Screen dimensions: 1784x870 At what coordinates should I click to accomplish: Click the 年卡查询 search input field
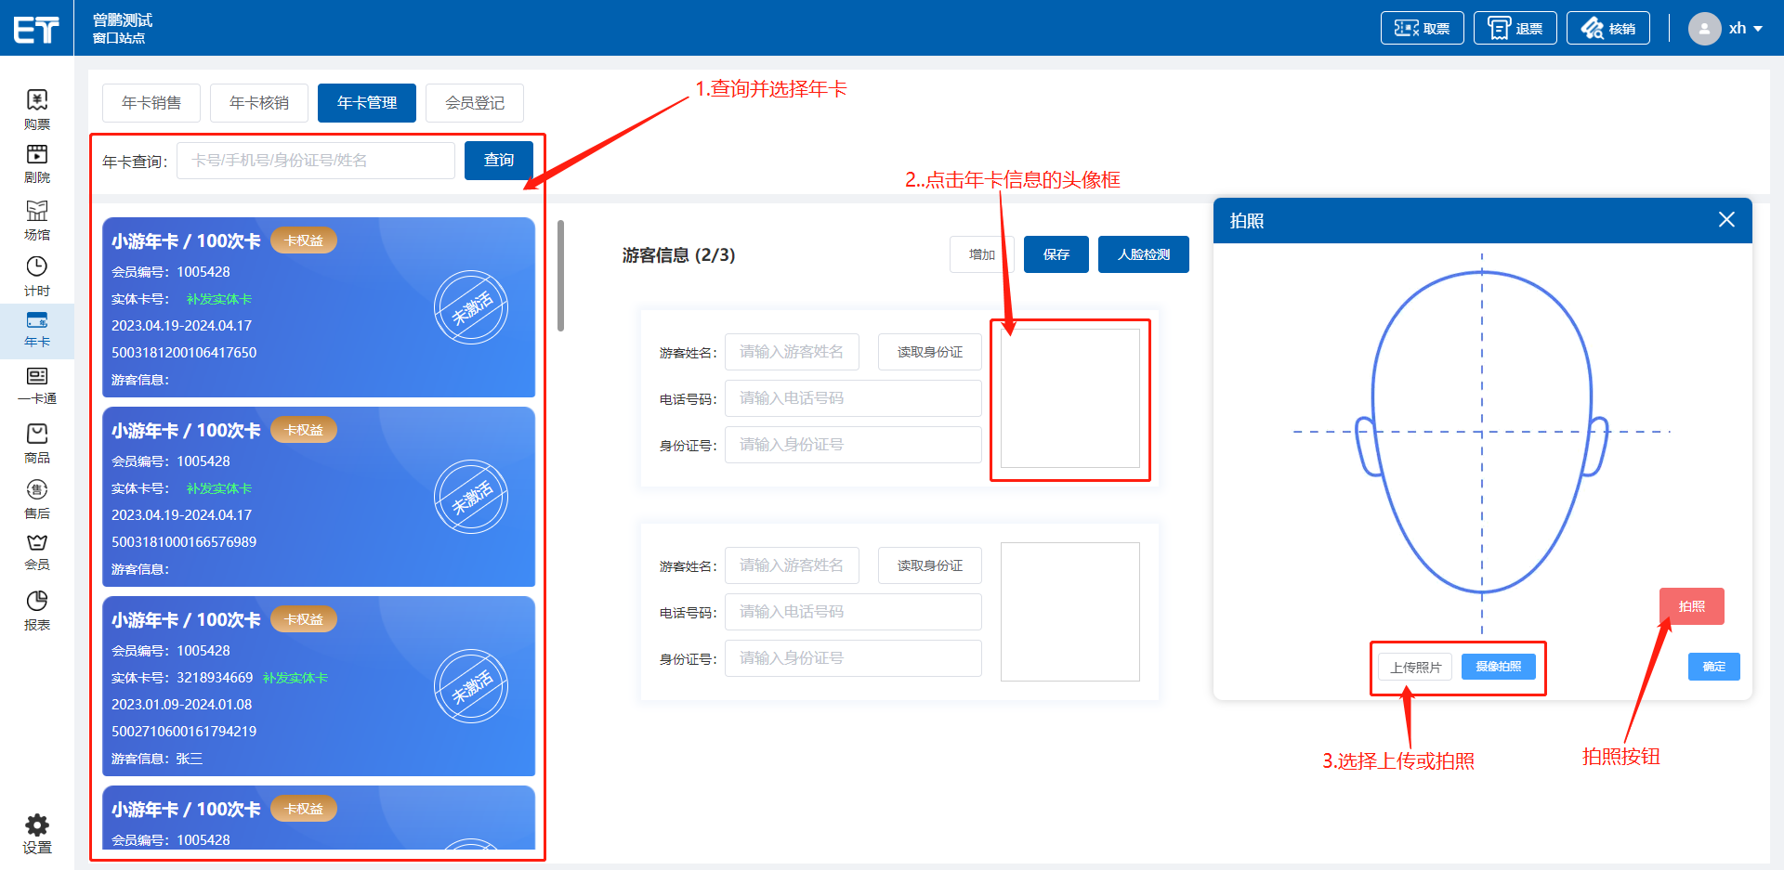click(x=316, y=161)
